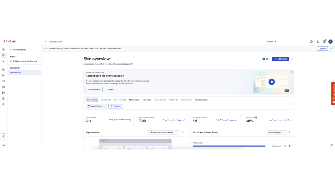Select the Error occurred tab

[x=120, y=100]
